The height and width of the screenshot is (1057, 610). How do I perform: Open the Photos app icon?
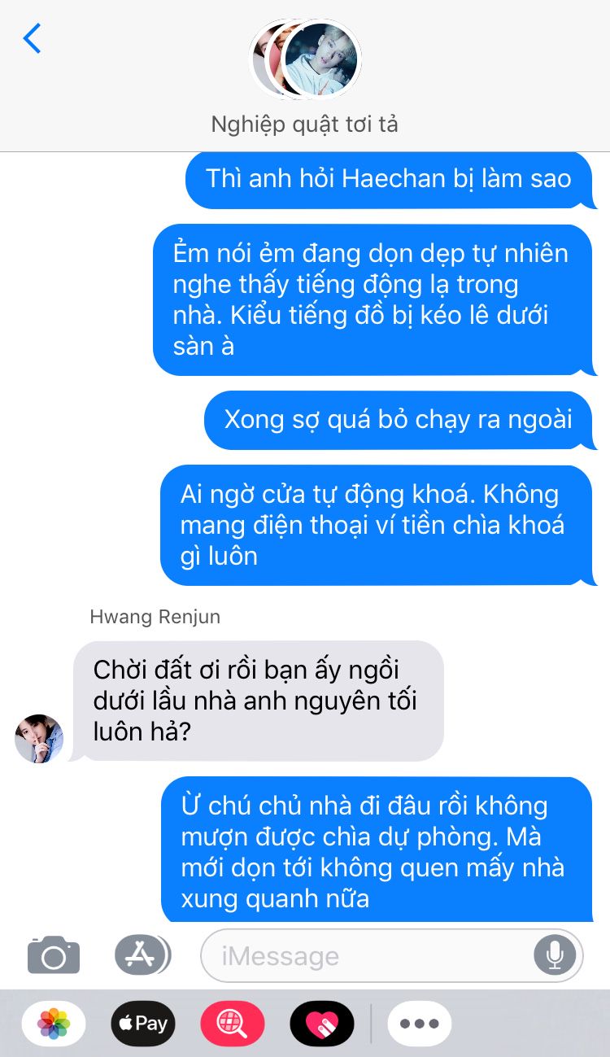pos(54,1023)
